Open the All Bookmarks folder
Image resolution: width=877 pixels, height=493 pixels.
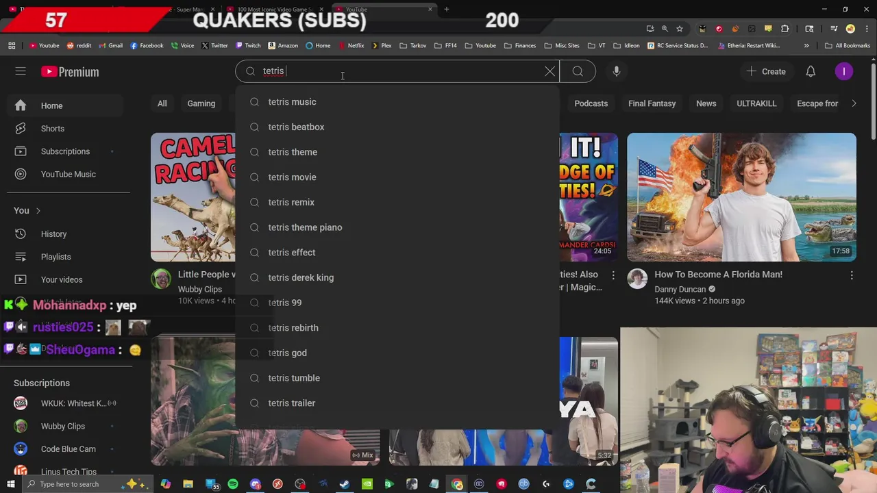tap(848, 46)
